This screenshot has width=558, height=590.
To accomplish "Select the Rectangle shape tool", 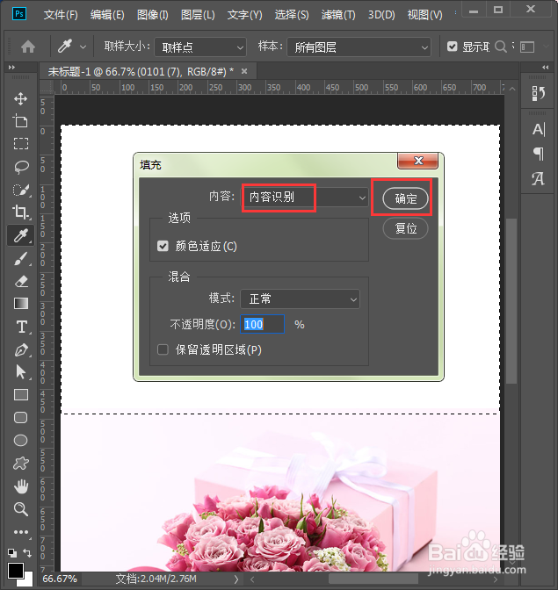I will [x=21, y=395].
